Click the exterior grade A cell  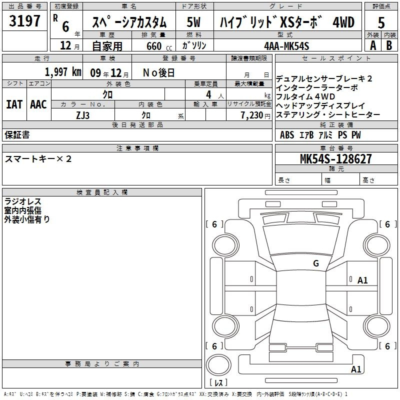point(373,45)
